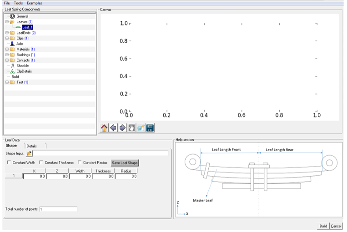The width and height of the screenshot is (347, 232).
Task: Activate the pan hand tool
Action: [131, 128]
